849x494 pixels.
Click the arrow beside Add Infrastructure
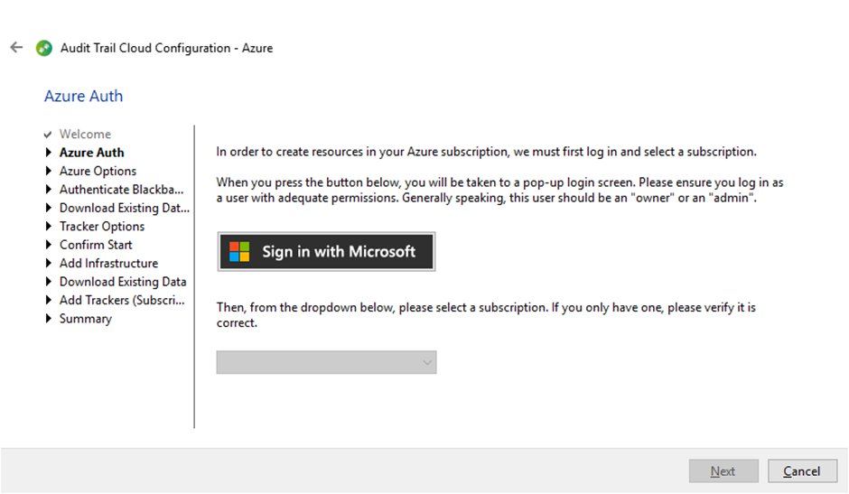[x=48, y=263]
